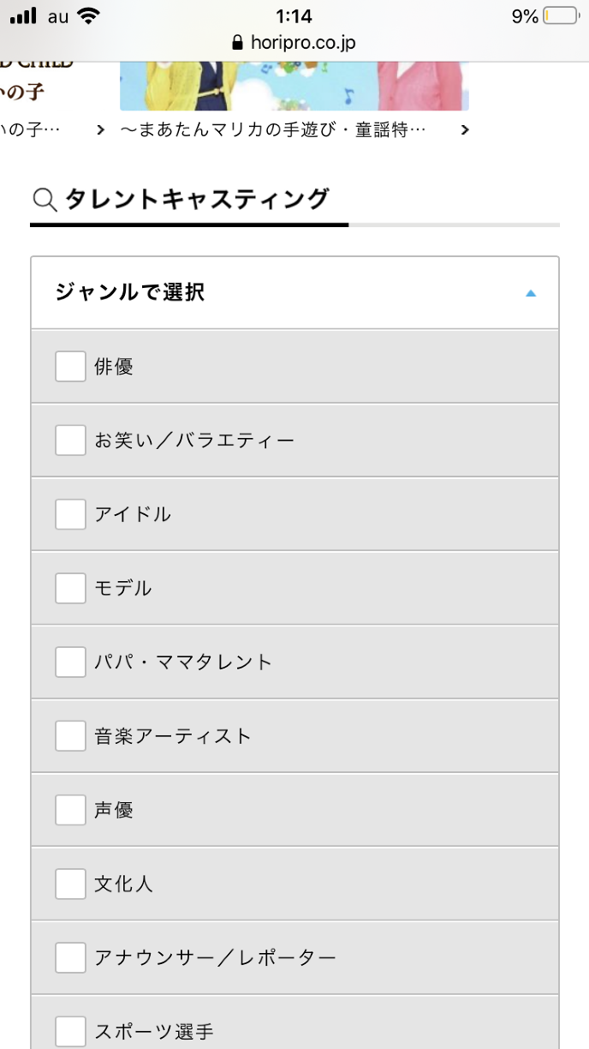589x1049 pixels.
Task: Select the アイドル checkbox
Action: click(x=70, y=514)
